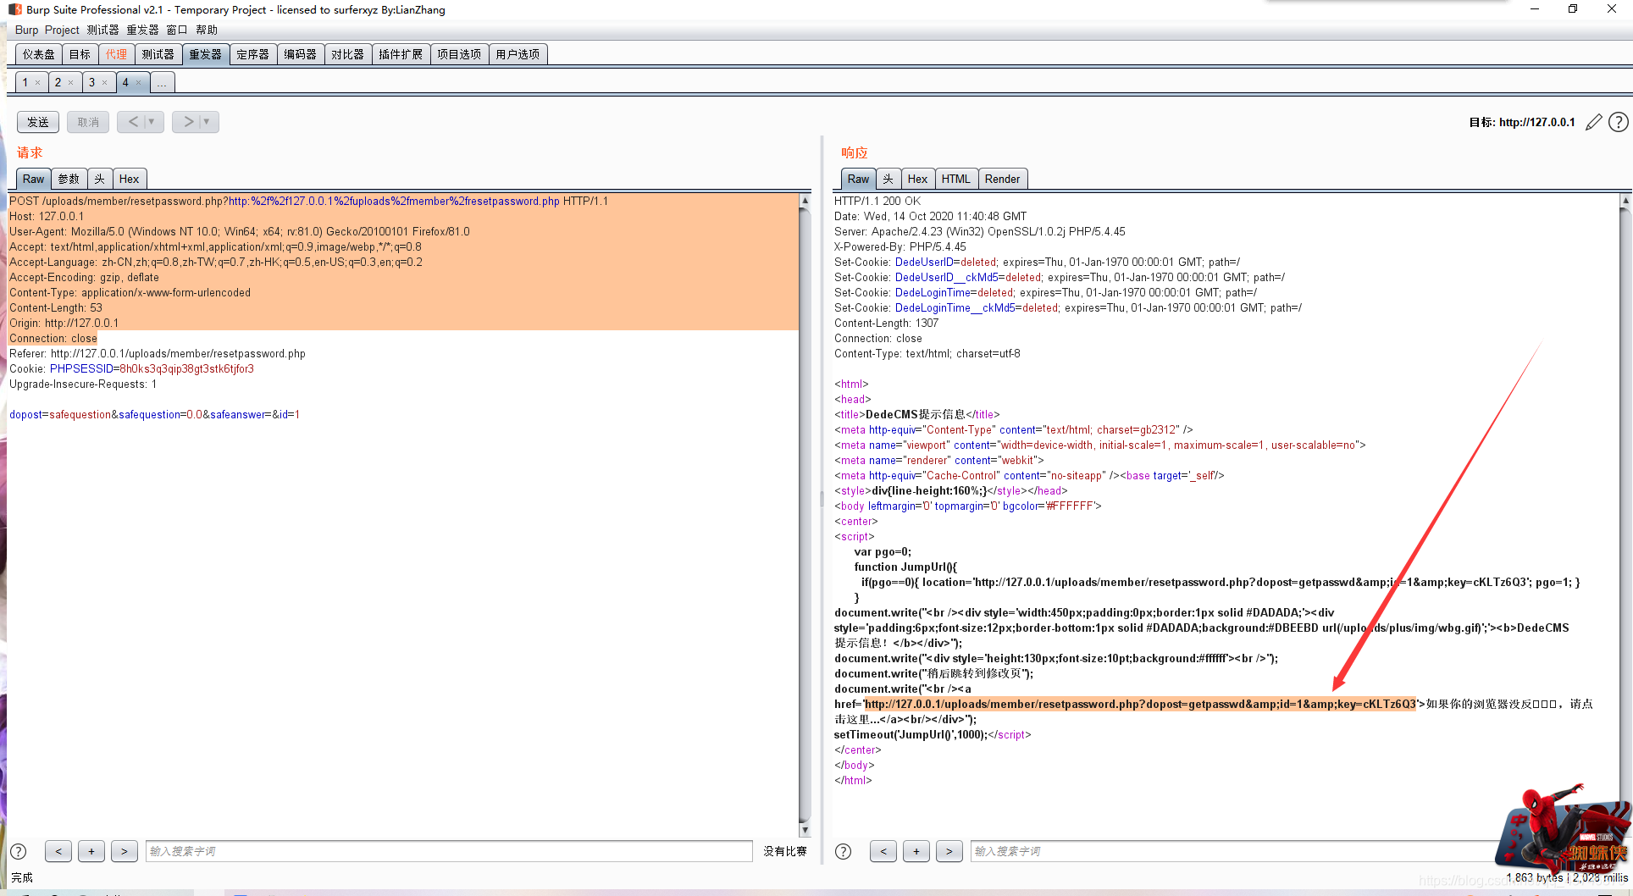Click response pane scrollbar up arrow
The image size is (1633, 896).
(1625, 200)
